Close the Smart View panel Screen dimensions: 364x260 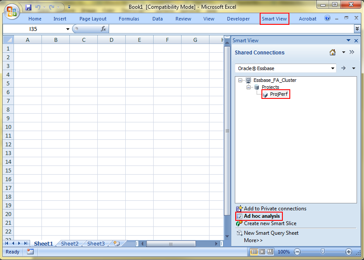coord(356,41)
